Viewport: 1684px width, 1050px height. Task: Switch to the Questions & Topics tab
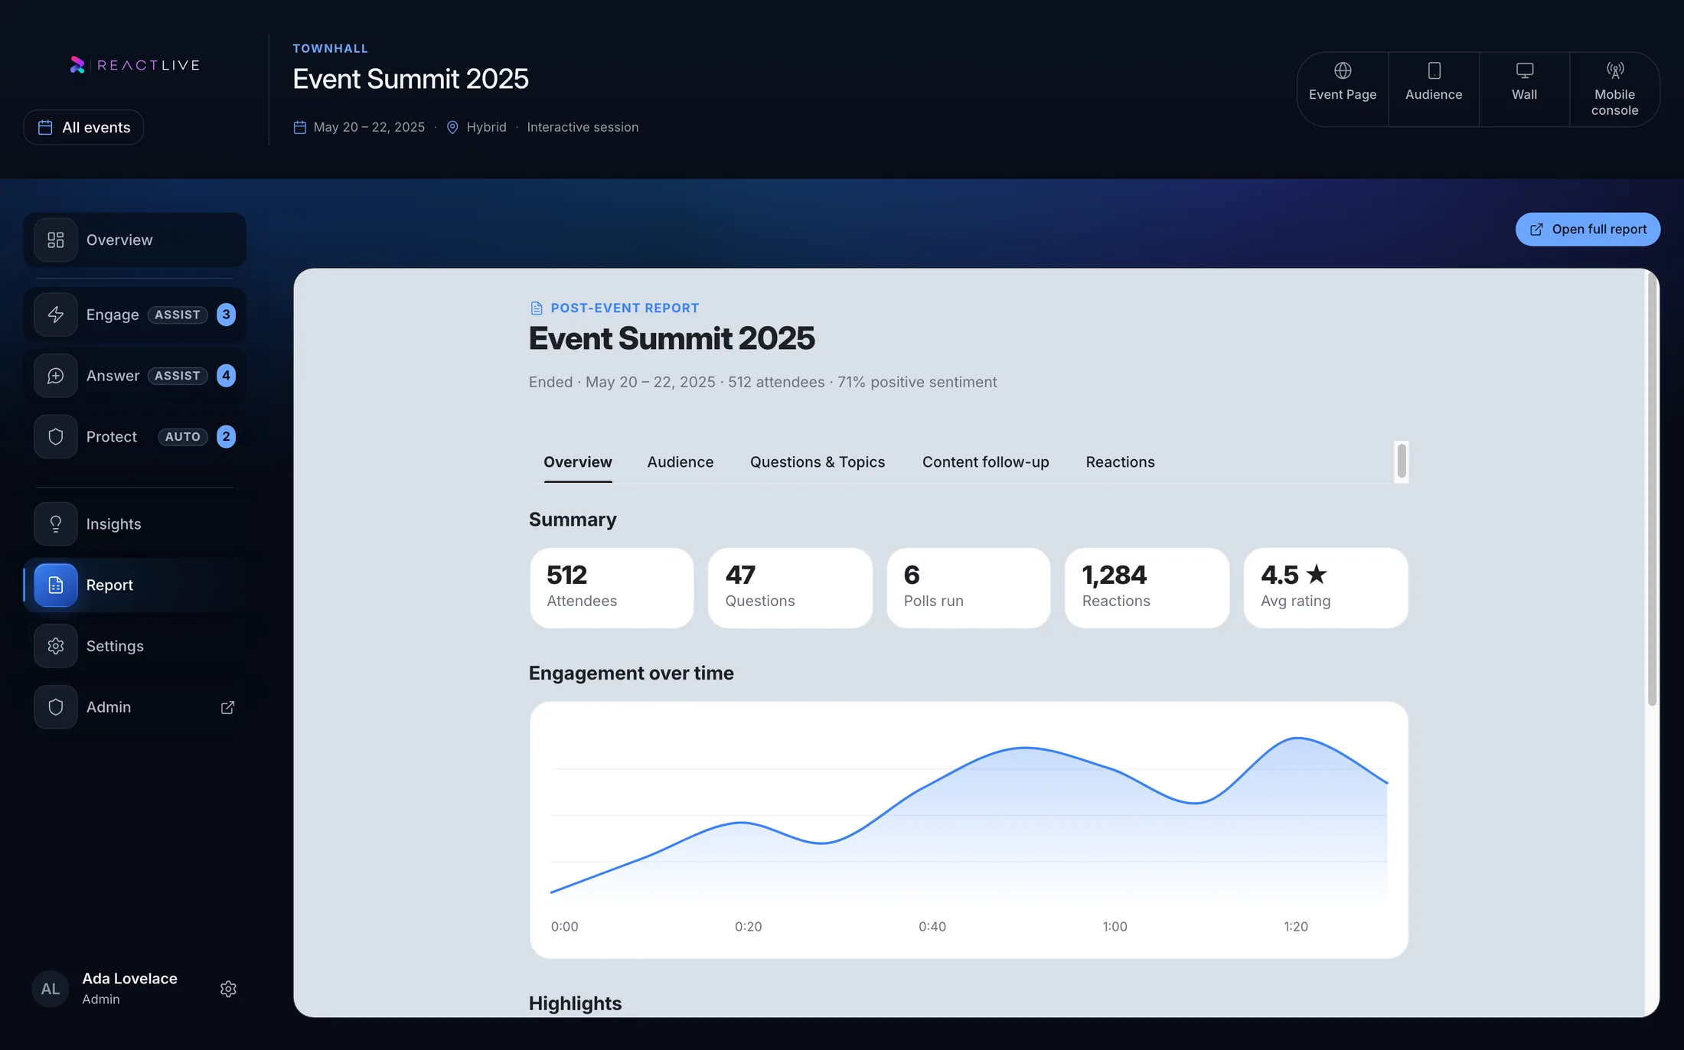(818, 462)
